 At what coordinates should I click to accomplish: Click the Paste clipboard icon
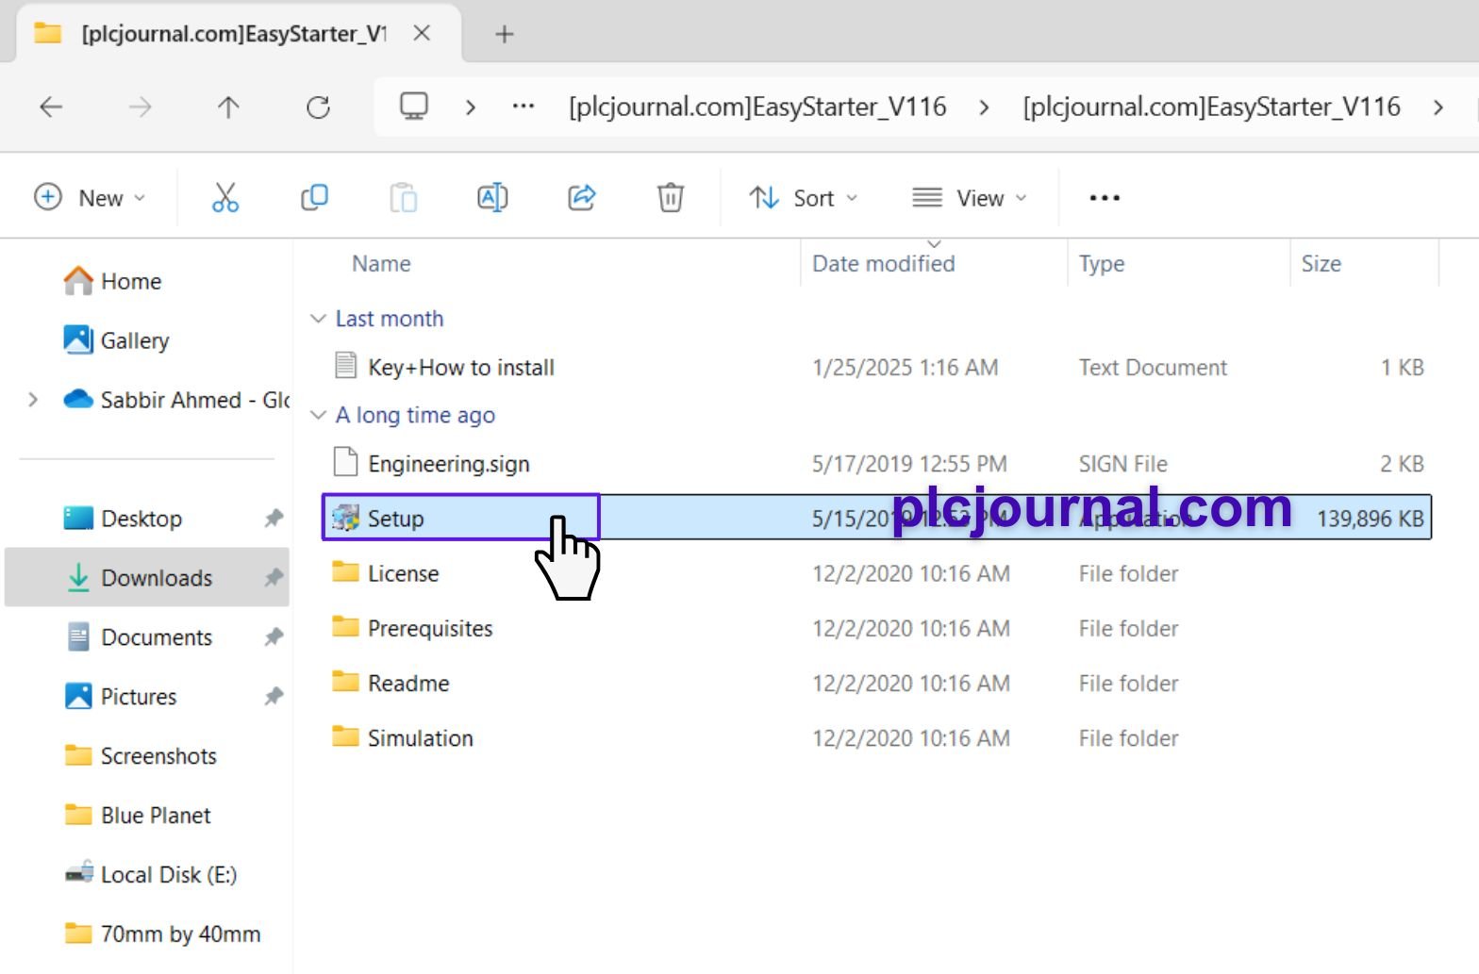click(404, 198)
